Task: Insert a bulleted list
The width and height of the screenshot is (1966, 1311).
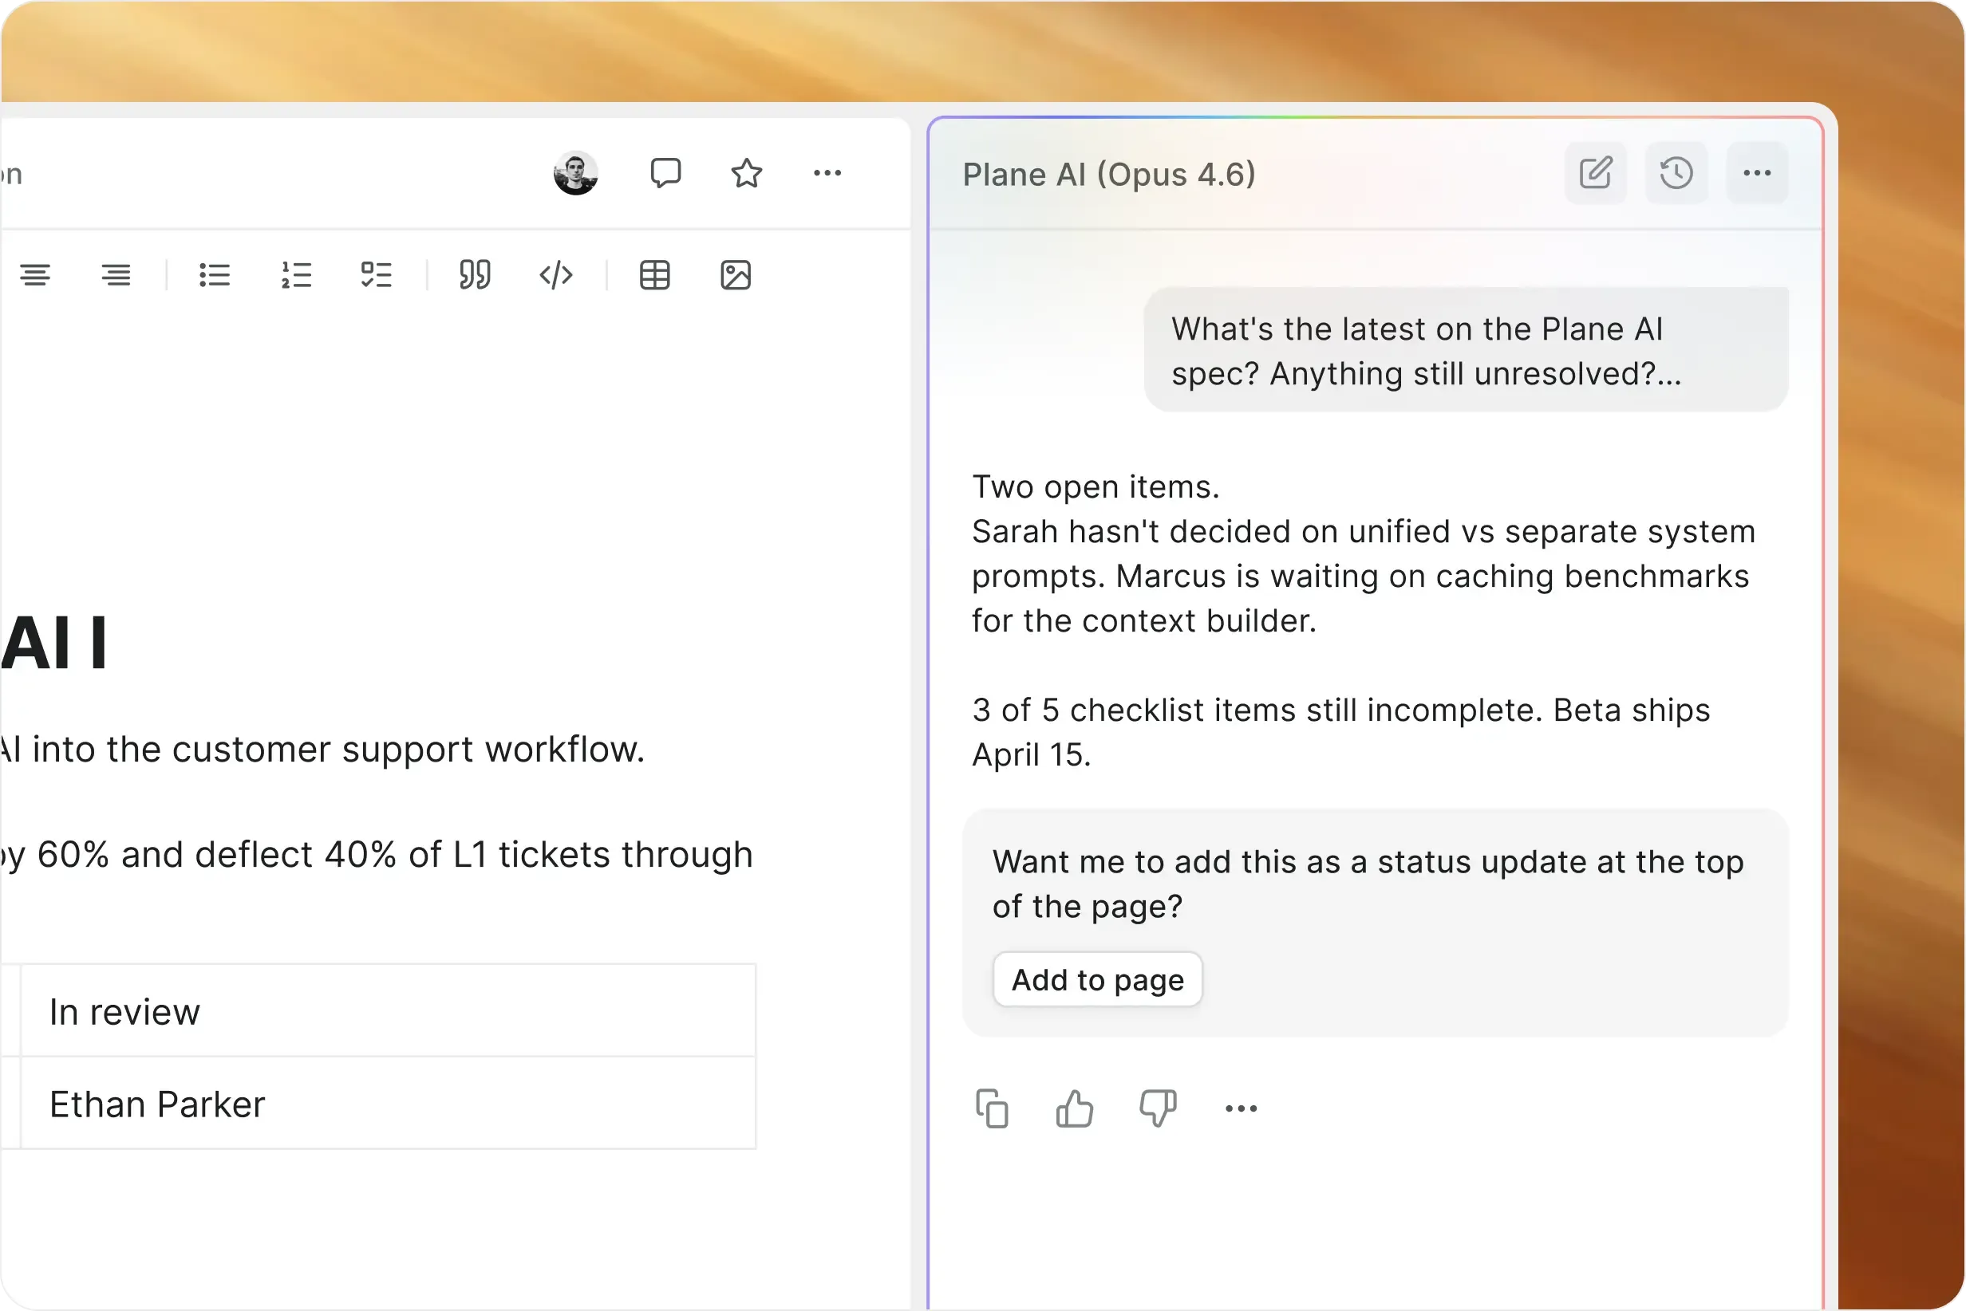Action: 215,275
